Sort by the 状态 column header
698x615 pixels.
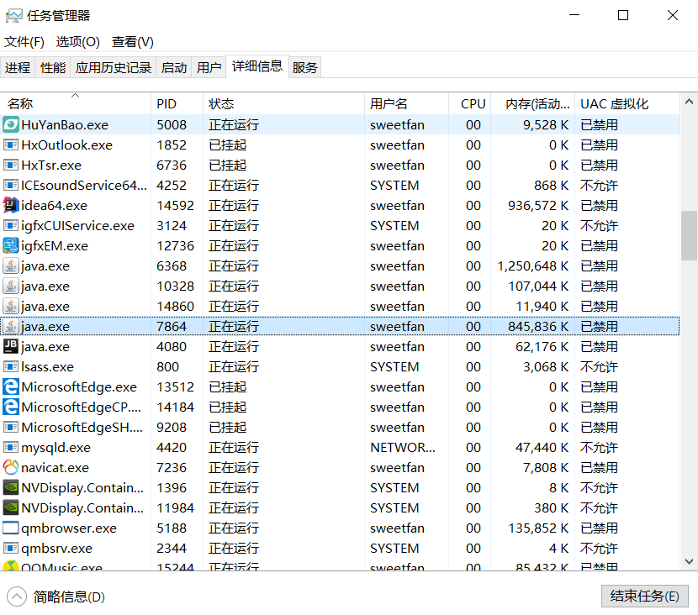pyautogui.click(x=283, y=103)
